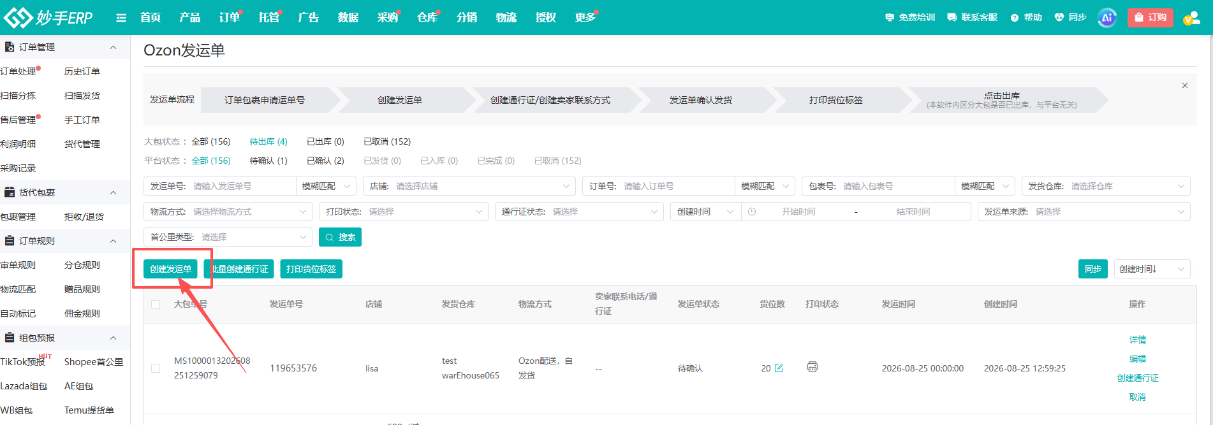The height and width of the screenshot is (425, 1213).
Task: Click the edit icon beside 货位数 20
Action: point(779,368)
